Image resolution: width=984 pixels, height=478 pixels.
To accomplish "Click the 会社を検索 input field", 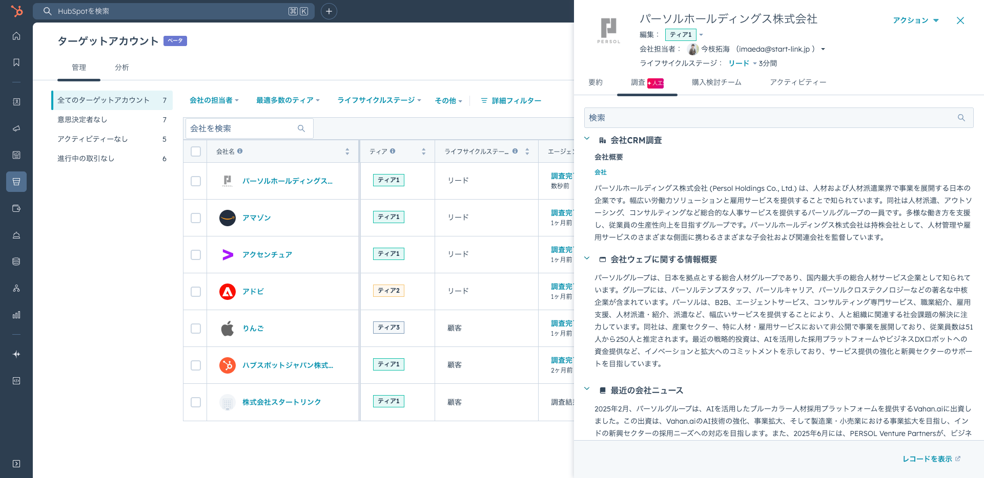I will pos(241,128).
